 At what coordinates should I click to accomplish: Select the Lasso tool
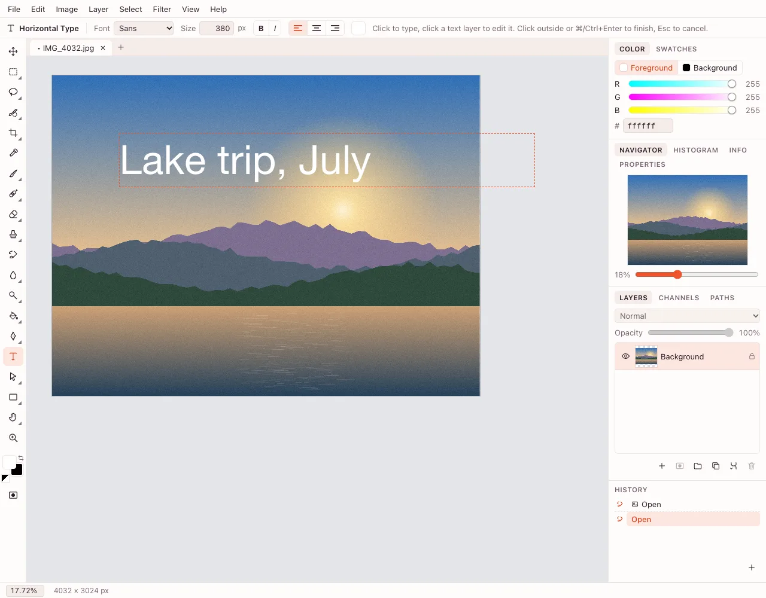[x=13, y=92]
